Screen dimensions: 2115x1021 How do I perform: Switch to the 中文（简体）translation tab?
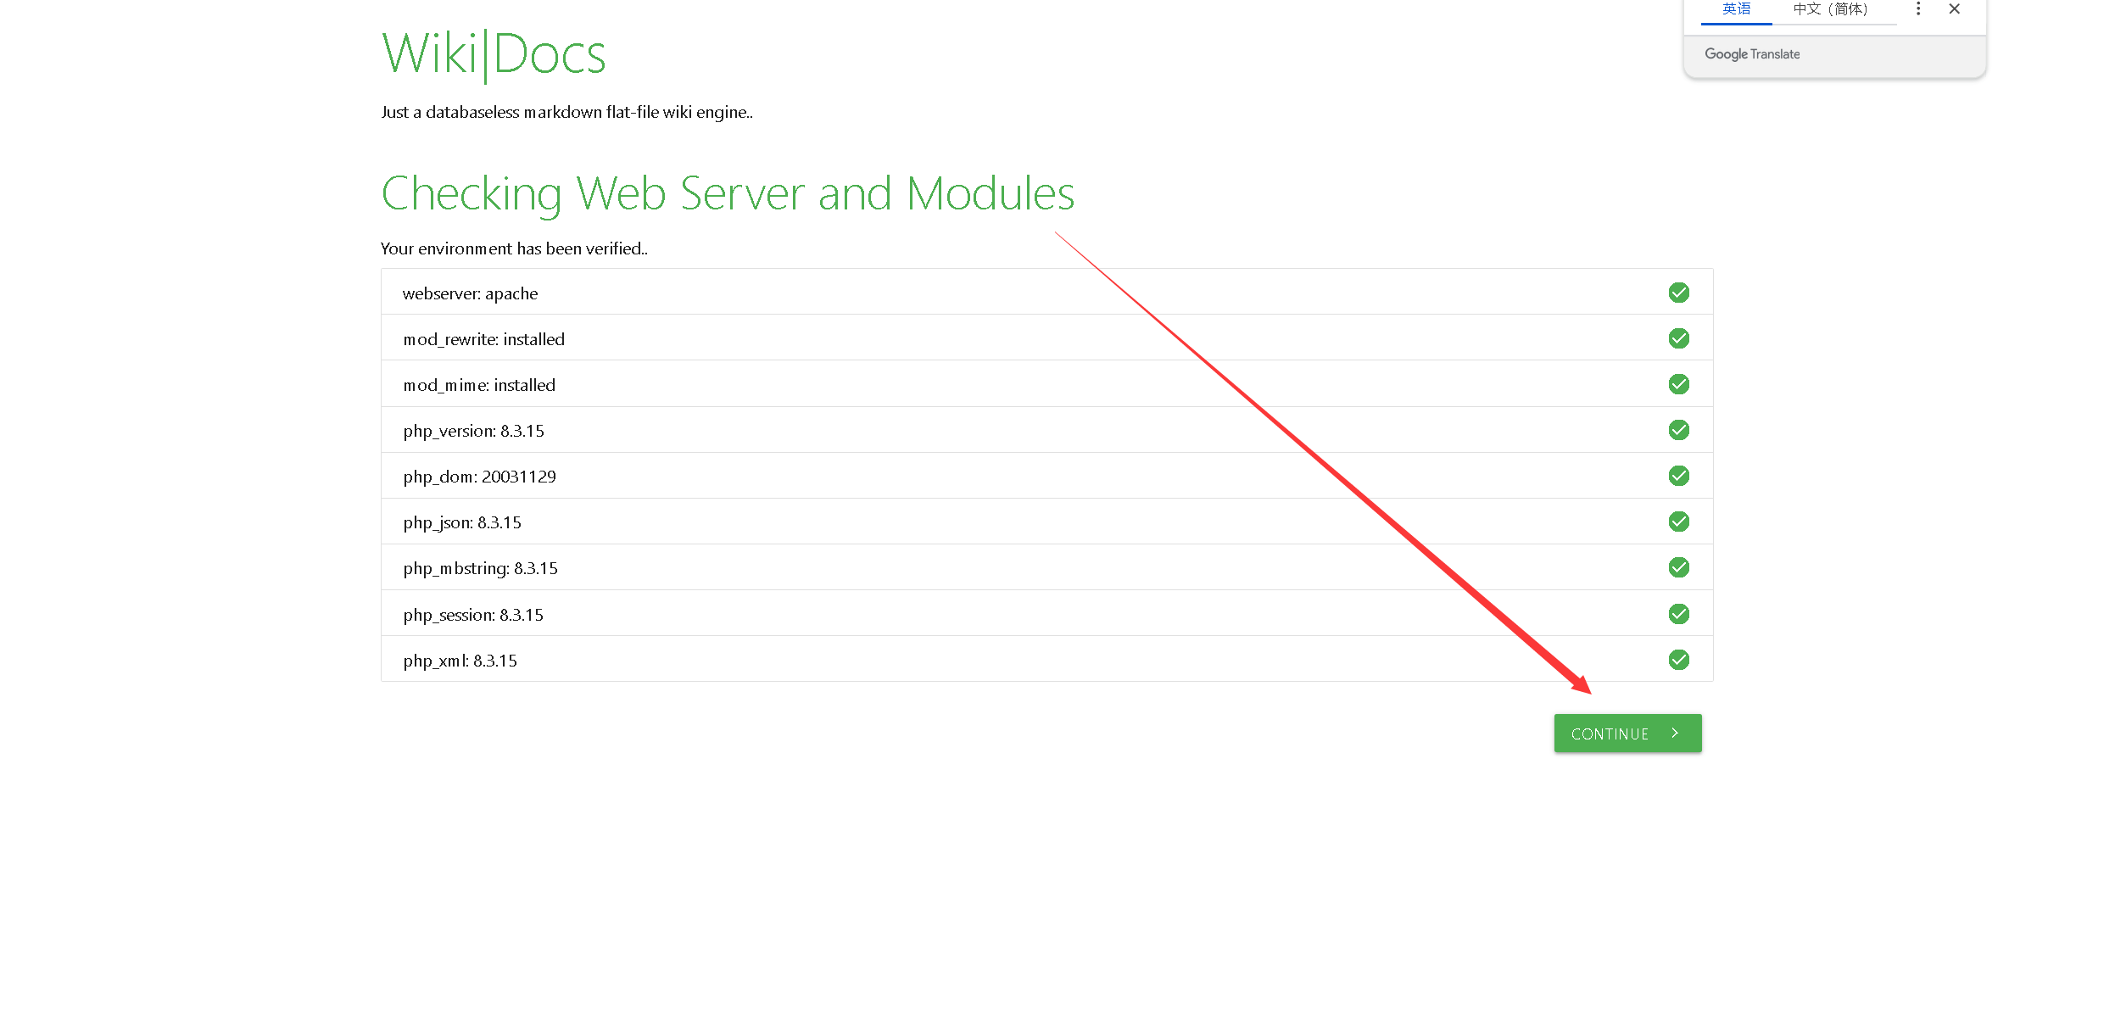pyautogui.click(x=1830, y=9)
